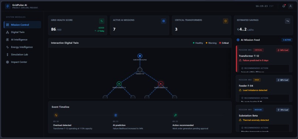Viewport: 298px width, 139px height.
Task: Click 'Failure likelihood increased to 94%' text
Action: pos(128,129)
